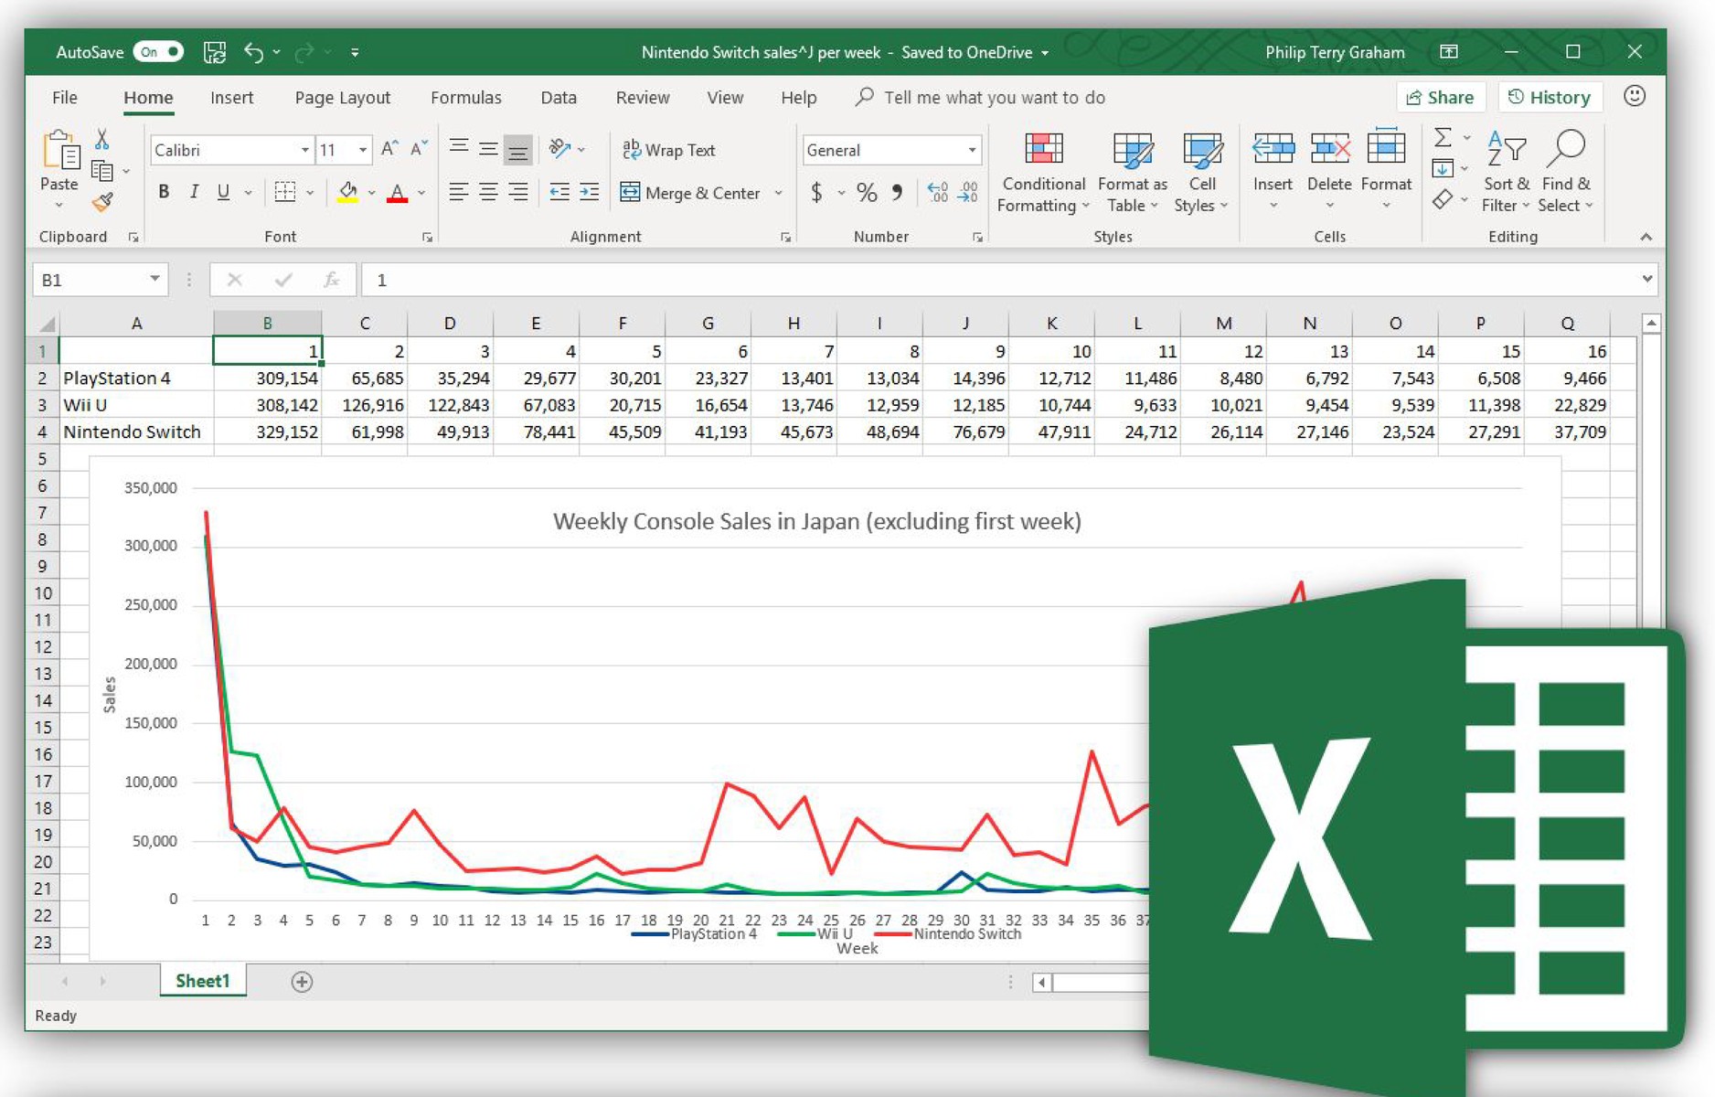
Task: Expand the General number format dropdown
Action: point(972,150)
